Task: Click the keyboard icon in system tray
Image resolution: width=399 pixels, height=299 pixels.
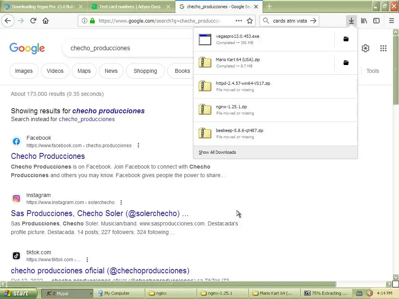Action: [359, 294]
